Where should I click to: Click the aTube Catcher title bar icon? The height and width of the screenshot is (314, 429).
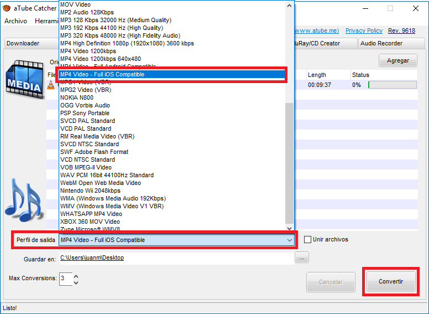click(x=6, y=8)
